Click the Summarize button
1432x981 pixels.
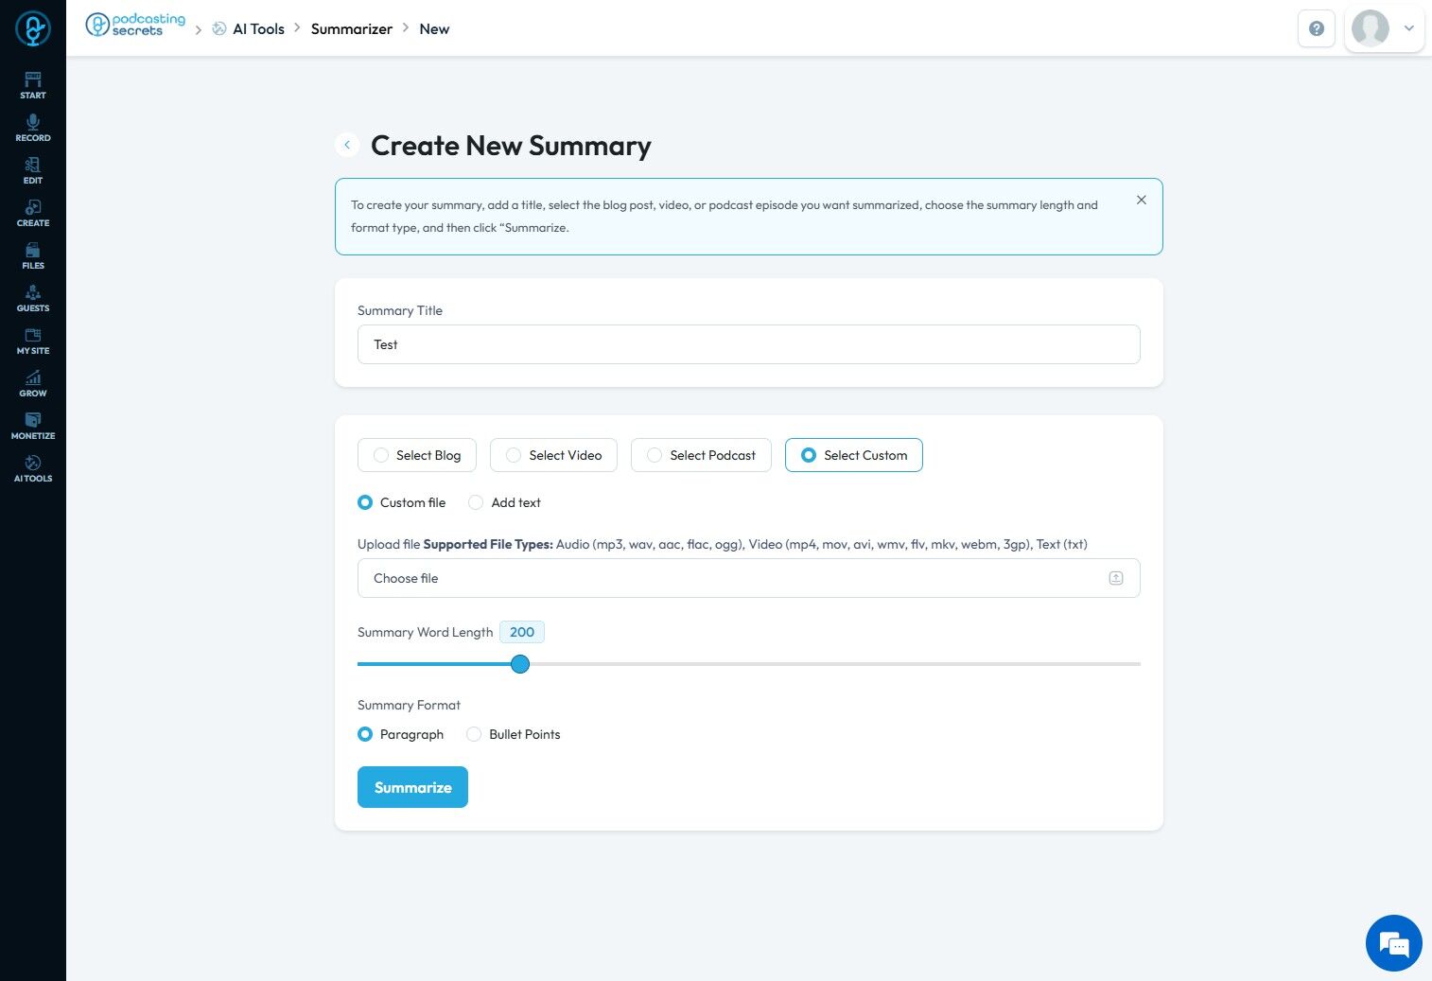coord(412,787)
